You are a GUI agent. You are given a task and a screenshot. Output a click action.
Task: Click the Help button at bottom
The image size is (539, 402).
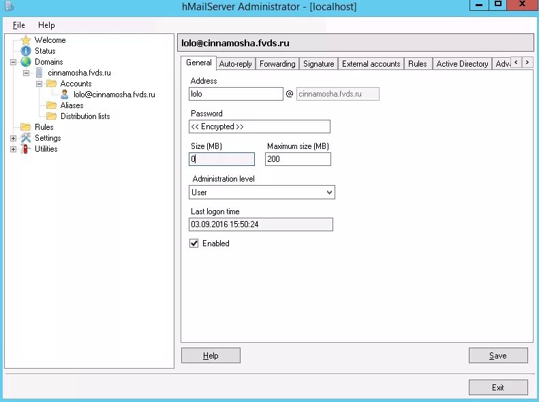211,355
